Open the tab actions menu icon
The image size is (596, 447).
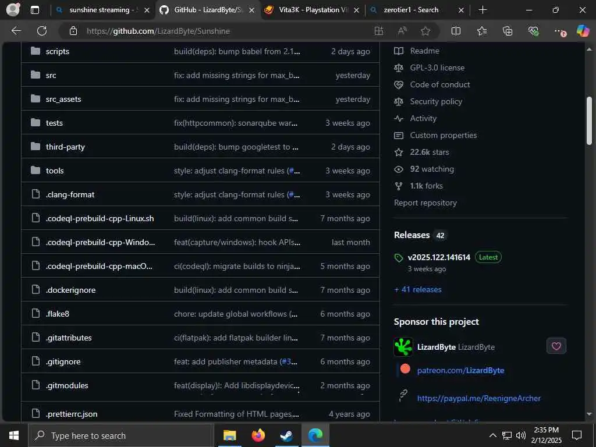(34, 10)
